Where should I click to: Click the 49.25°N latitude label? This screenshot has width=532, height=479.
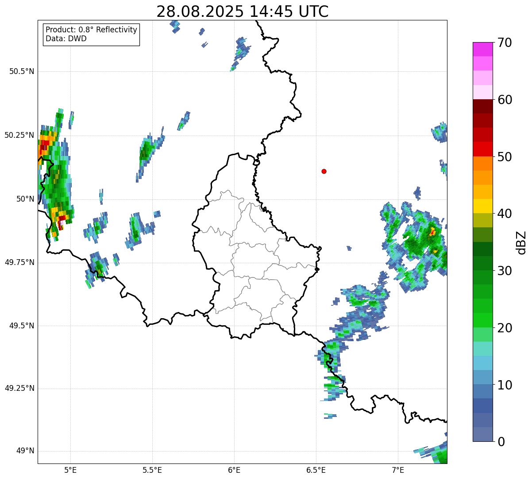(19, 388)
